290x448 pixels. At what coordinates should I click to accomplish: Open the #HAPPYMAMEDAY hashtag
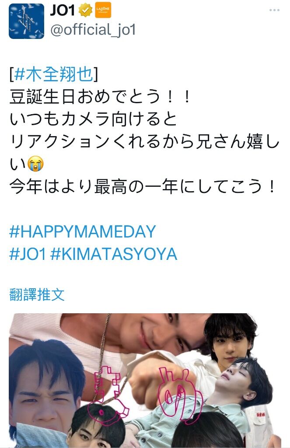click(x=83, y=231)
